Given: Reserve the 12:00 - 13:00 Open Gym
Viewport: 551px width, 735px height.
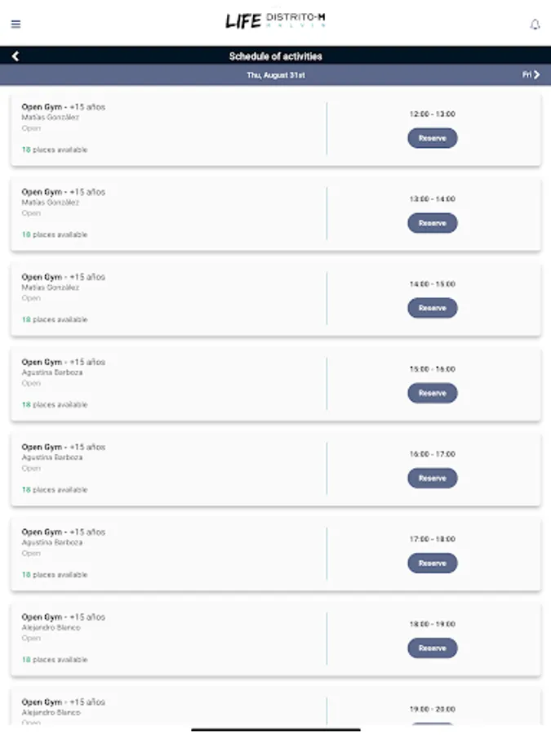Looking at the screenshot, I should [432, 139].
